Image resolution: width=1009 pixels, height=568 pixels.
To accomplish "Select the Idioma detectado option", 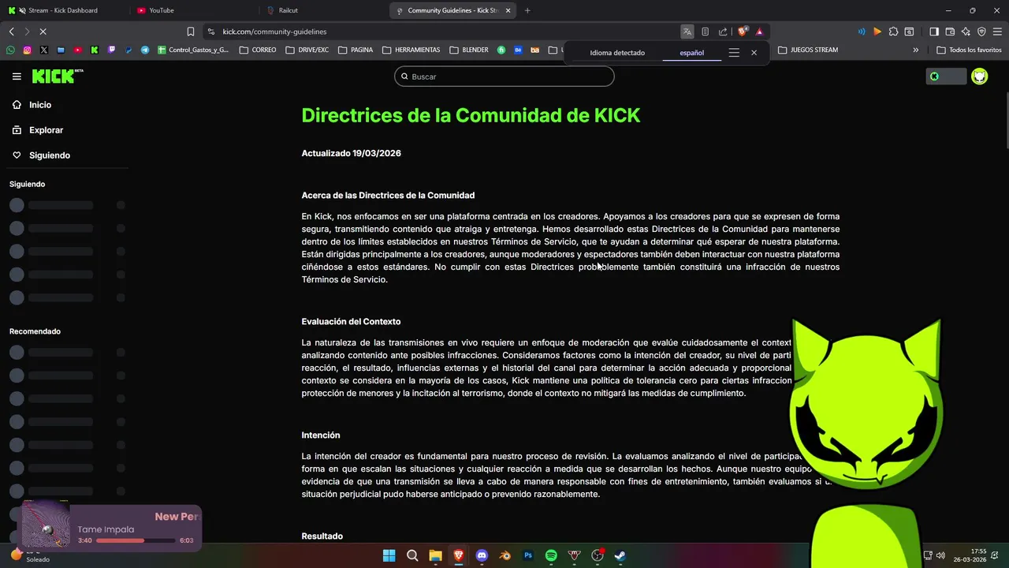I will 617,53.
